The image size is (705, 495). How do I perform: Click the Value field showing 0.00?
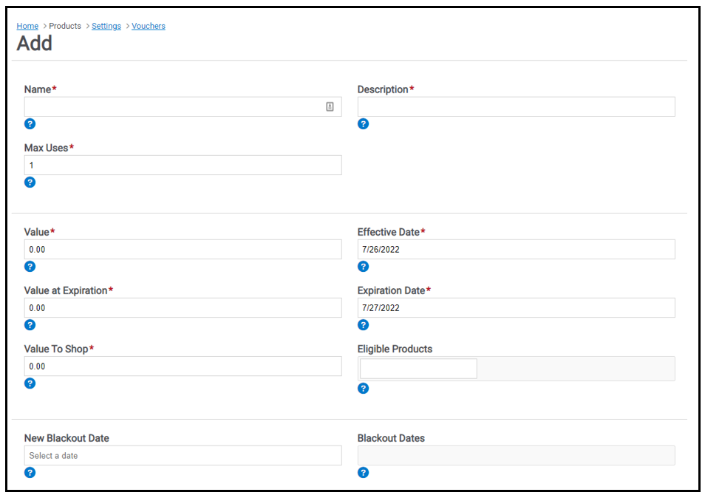183,250
